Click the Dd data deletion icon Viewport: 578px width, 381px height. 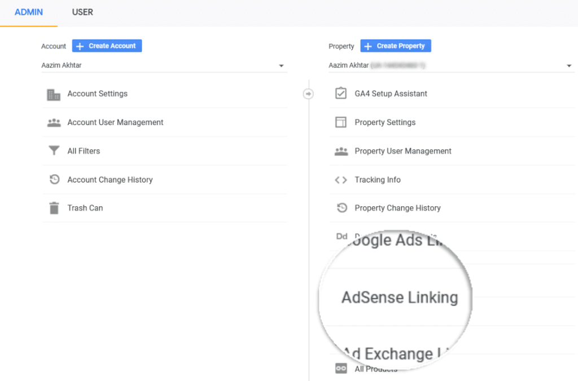(x=341, y=236)
